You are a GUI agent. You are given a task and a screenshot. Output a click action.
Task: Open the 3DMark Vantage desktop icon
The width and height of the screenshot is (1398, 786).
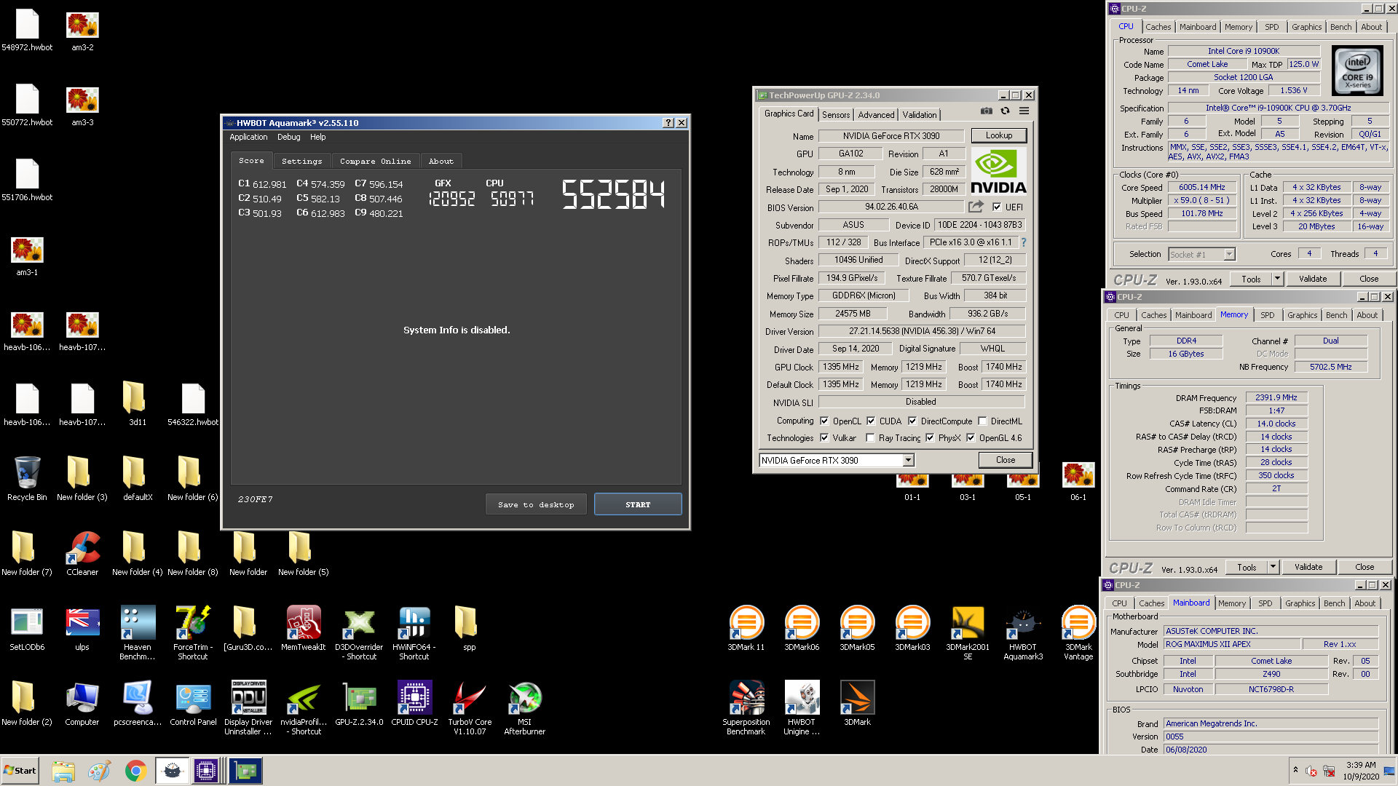click(x=1078, y=633)
